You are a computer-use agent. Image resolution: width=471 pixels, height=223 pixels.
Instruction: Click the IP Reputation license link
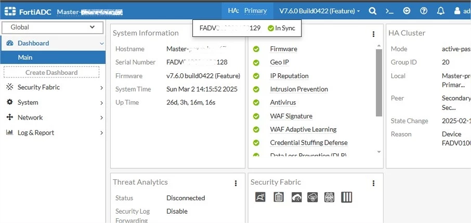289,76
